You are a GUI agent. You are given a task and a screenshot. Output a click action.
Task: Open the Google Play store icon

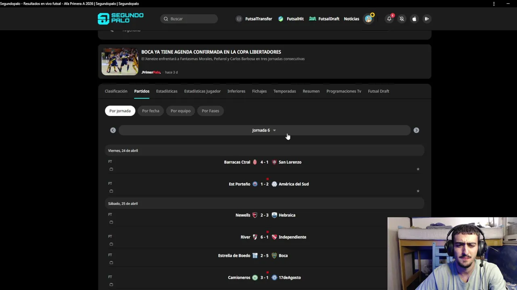click(x=427, y=19)
